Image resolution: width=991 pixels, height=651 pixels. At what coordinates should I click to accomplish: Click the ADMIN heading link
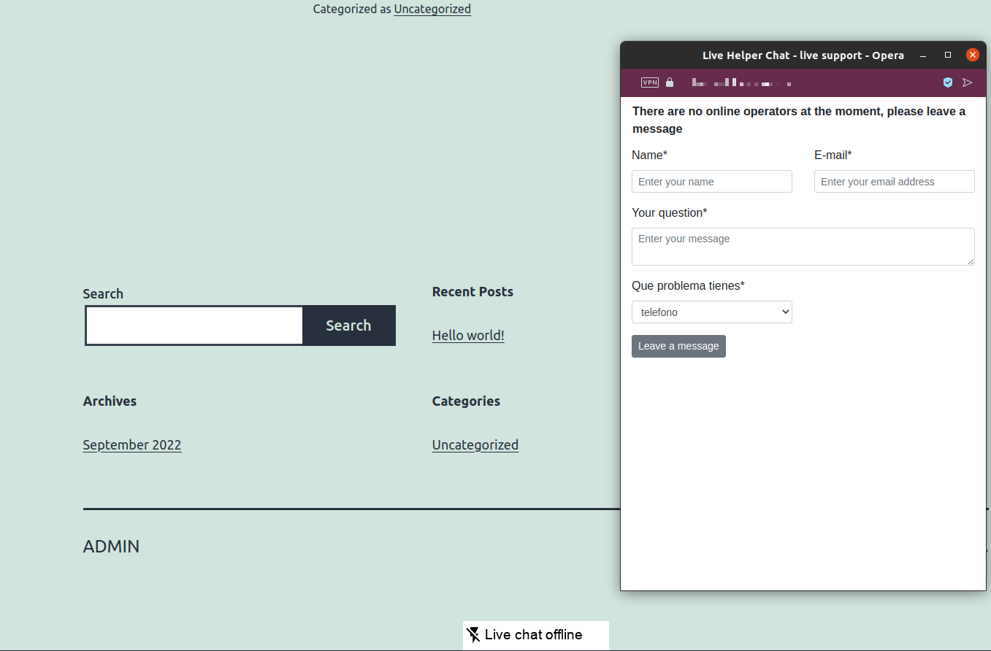point(111,546)
